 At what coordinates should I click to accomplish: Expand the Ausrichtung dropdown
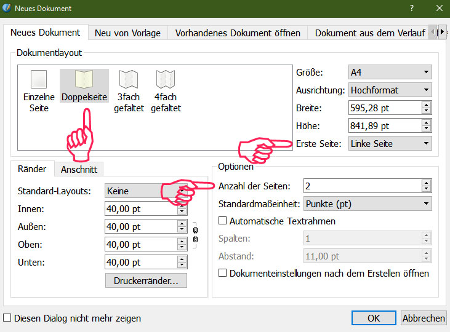coord(390,90)
